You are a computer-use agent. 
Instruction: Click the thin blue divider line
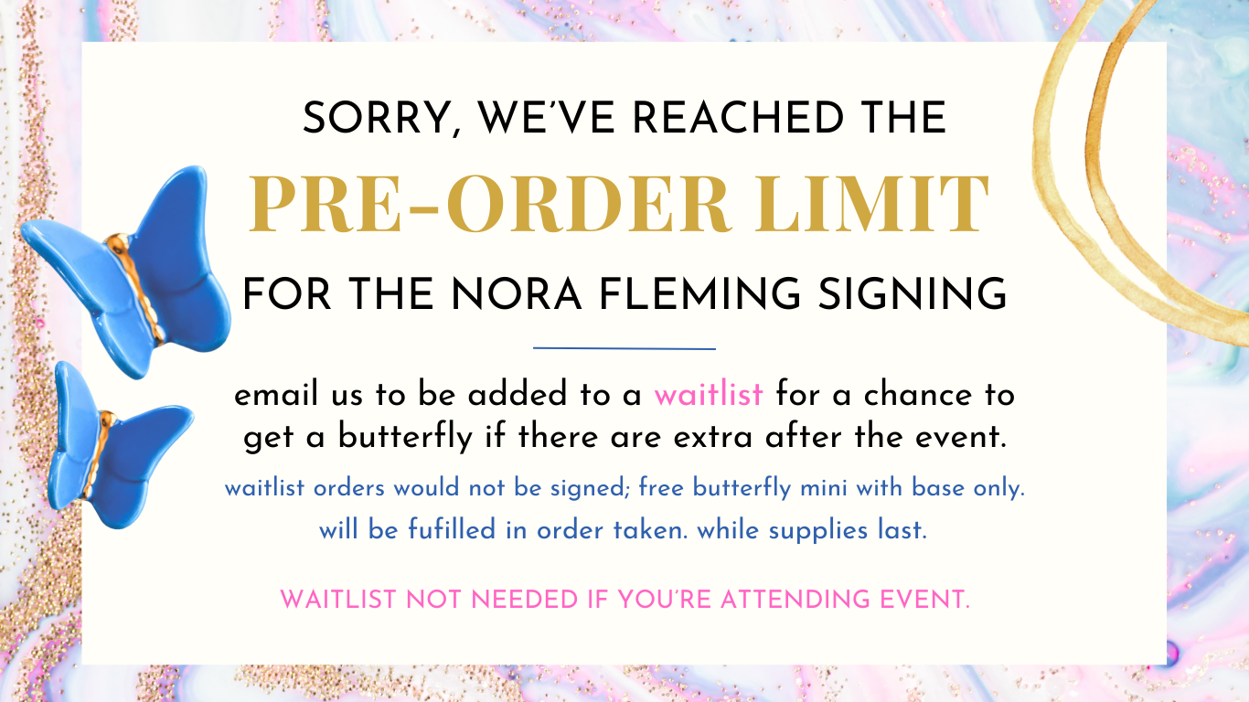pyautogui.click(x=624, y=348)
